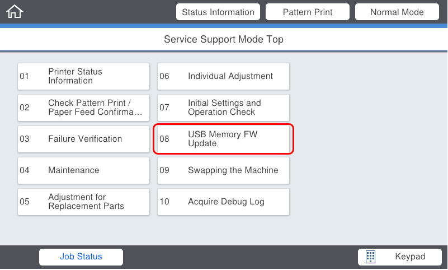
Task: View the Job Status
Action: coord(81,257)
